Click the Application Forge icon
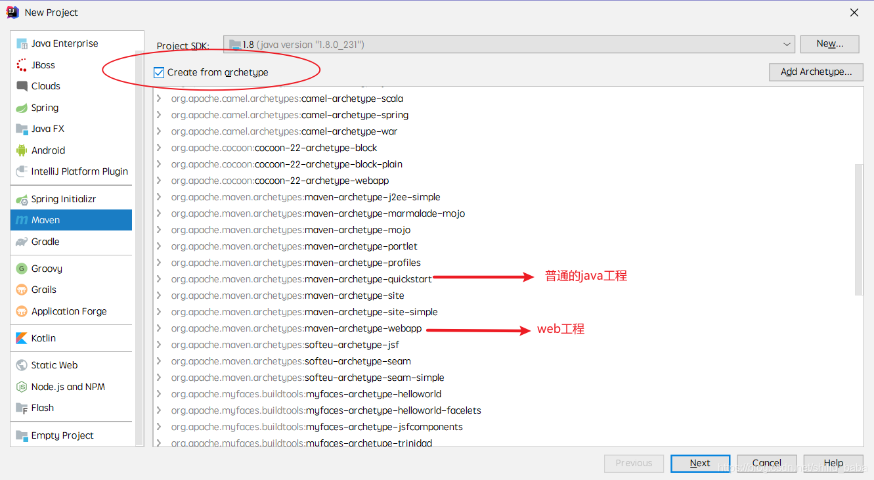The height and width of the screenshot is (480, 874). (22, 311)
